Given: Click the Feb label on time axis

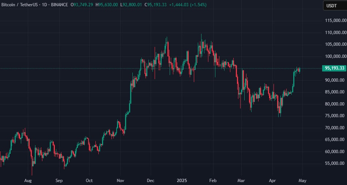Looking at the screenshot, I should [213, 181].
